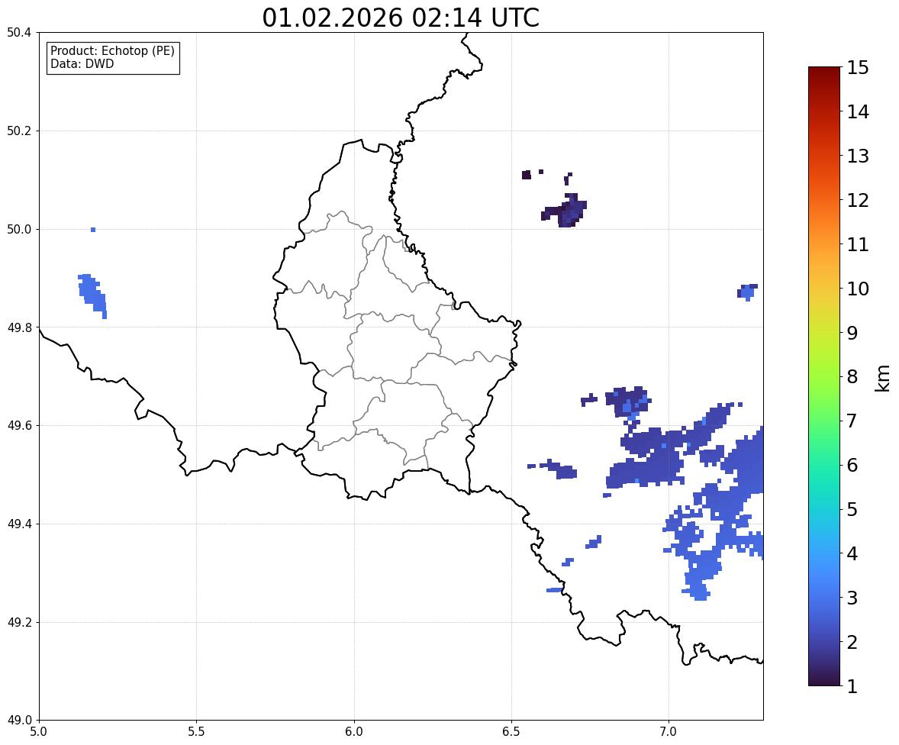Click the colorbar gradient scale

coord(824,376)
